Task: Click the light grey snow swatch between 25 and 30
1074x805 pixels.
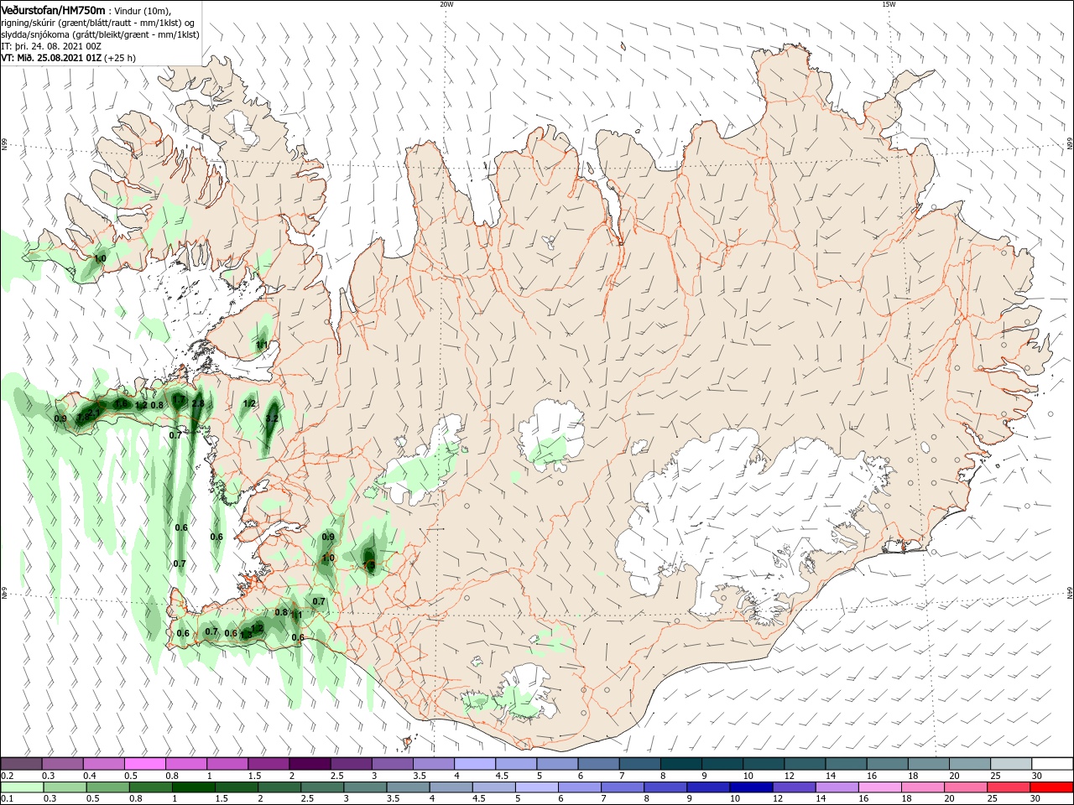Action: point(1011,763)
